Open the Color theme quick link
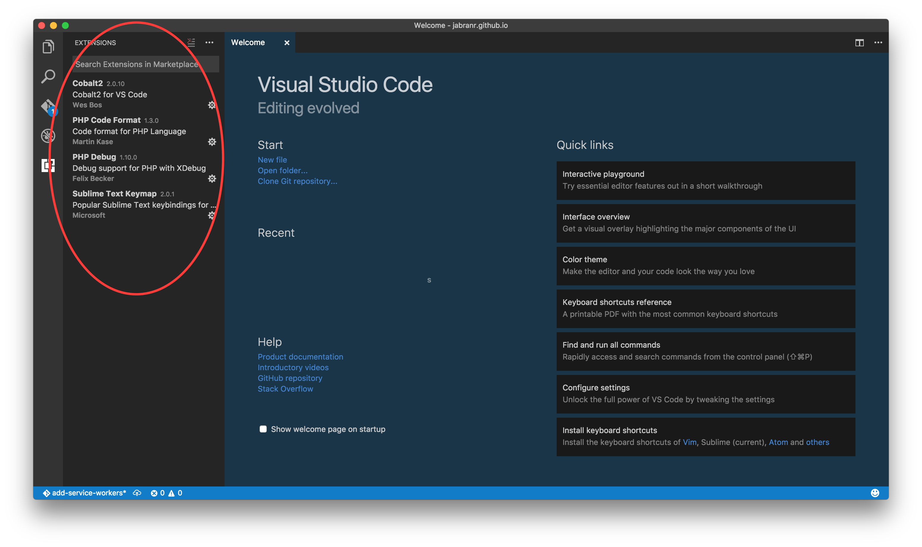This screenshot has width=922, height=547. (x=706, y=266)
